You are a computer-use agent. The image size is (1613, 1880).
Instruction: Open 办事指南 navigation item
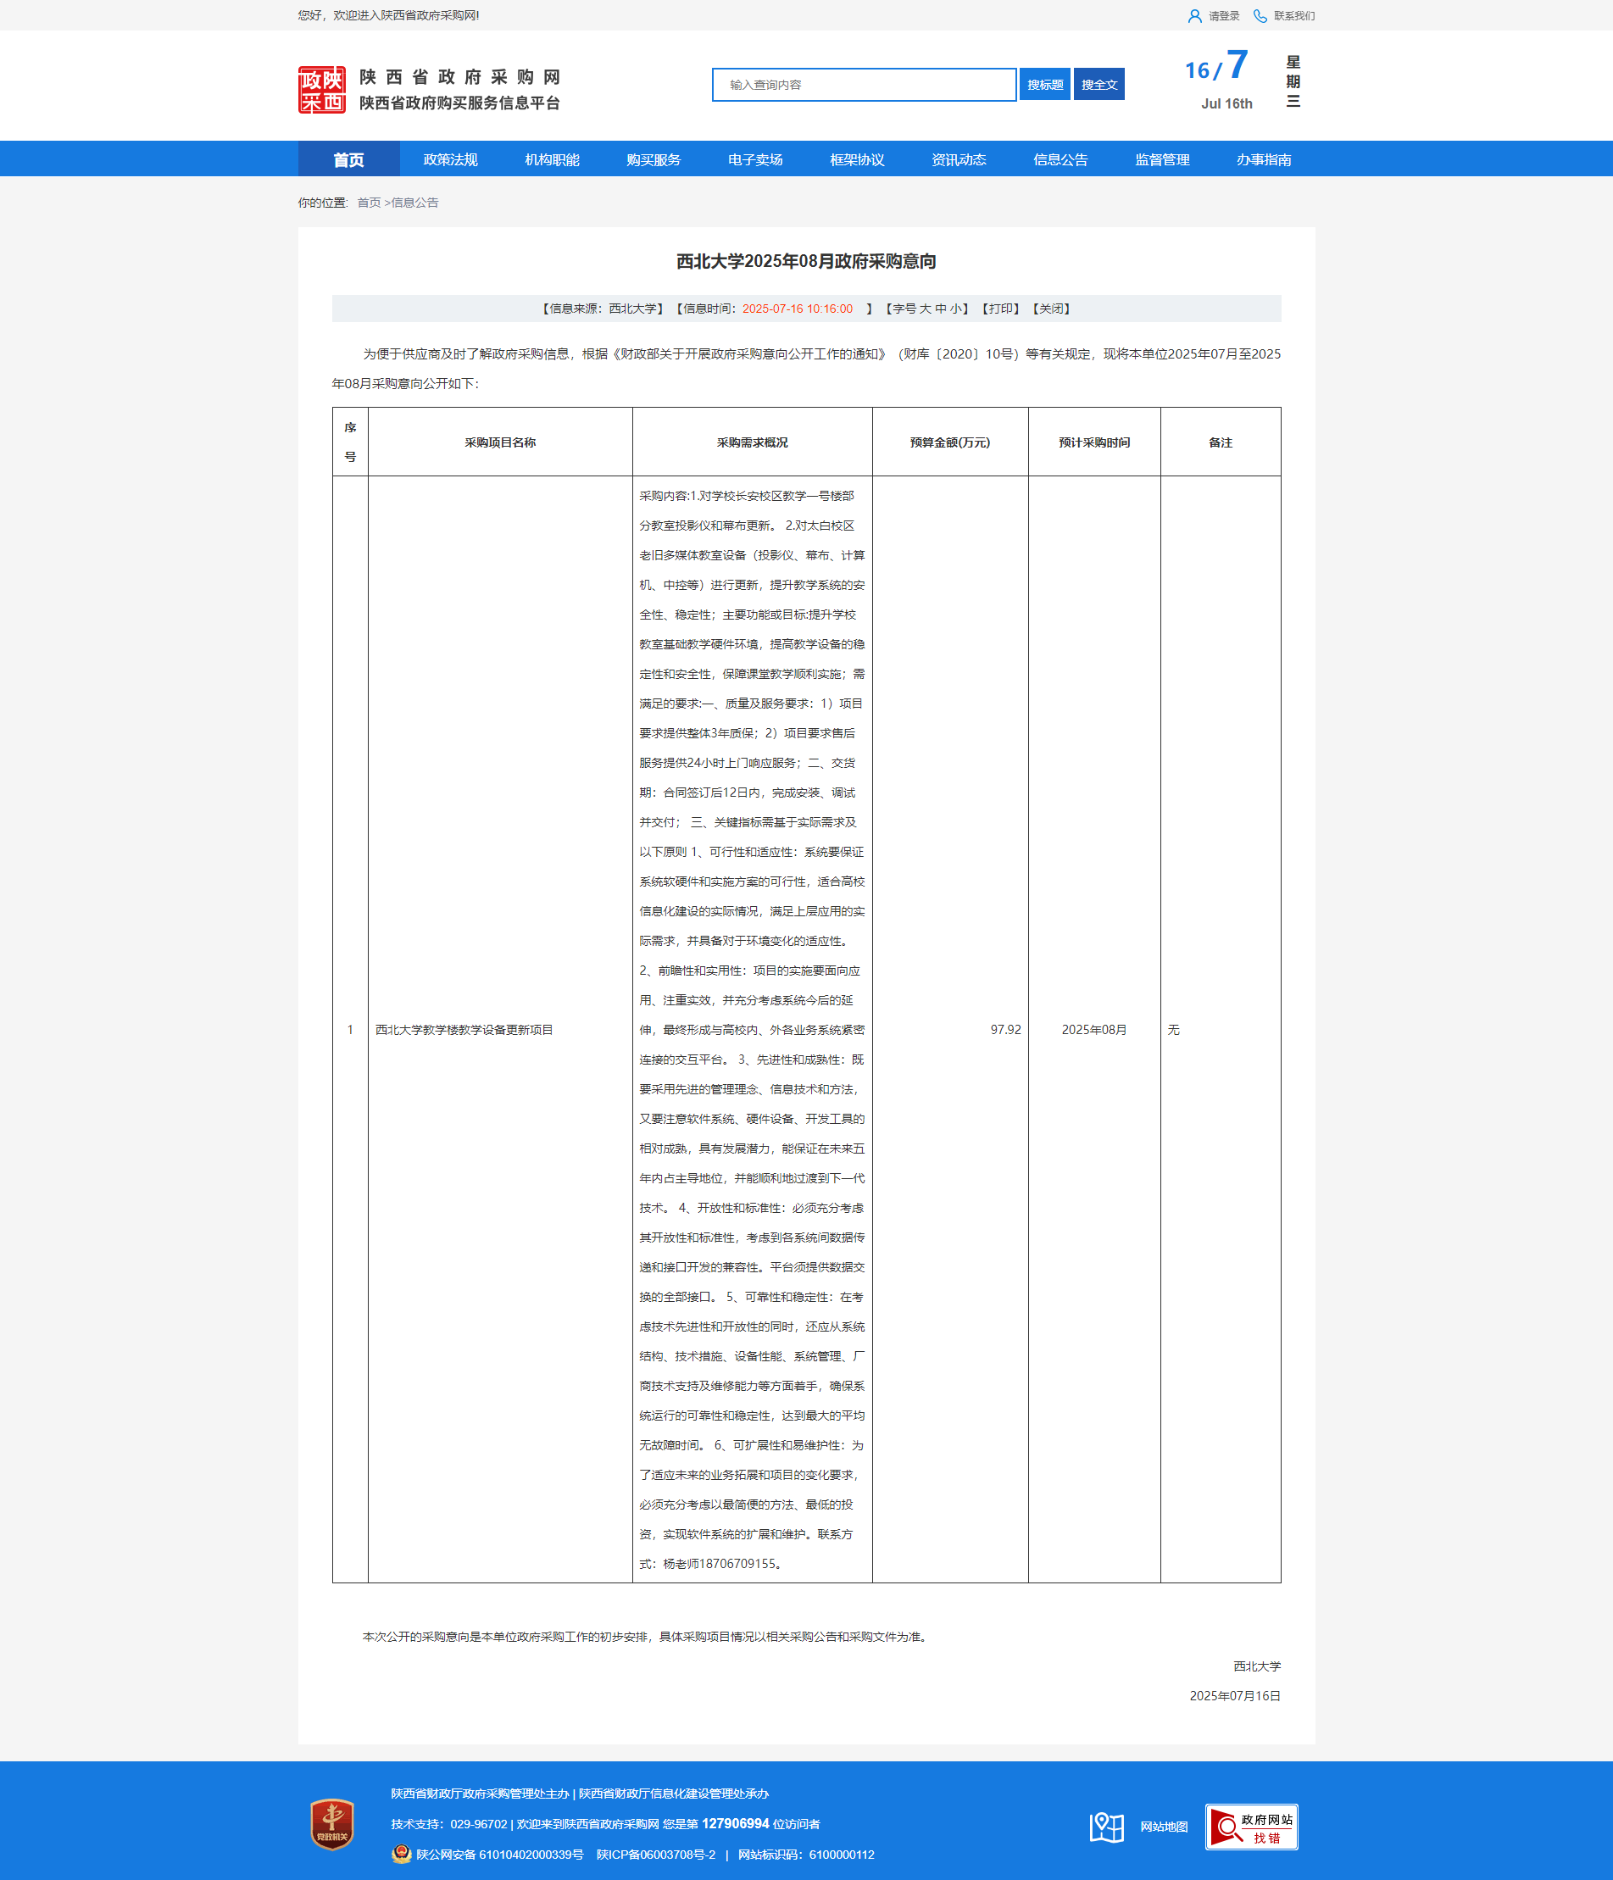tap(1263, 159)
